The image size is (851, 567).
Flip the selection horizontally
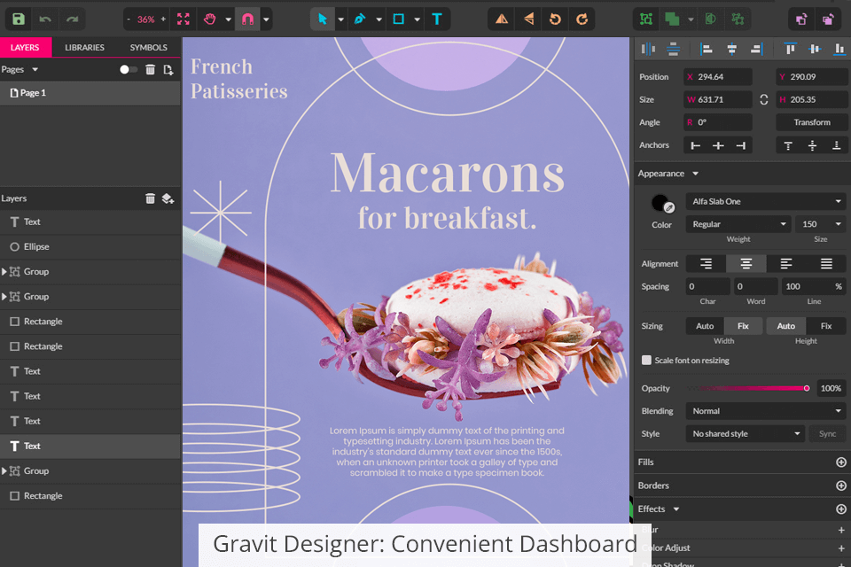pyautogui.click(x=502, y=19)
